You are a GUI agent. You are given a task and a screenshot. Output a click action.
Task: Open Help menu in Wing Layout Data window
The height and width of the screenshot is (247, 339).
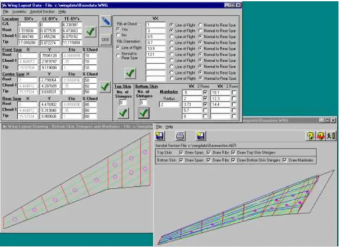[62, 12]
